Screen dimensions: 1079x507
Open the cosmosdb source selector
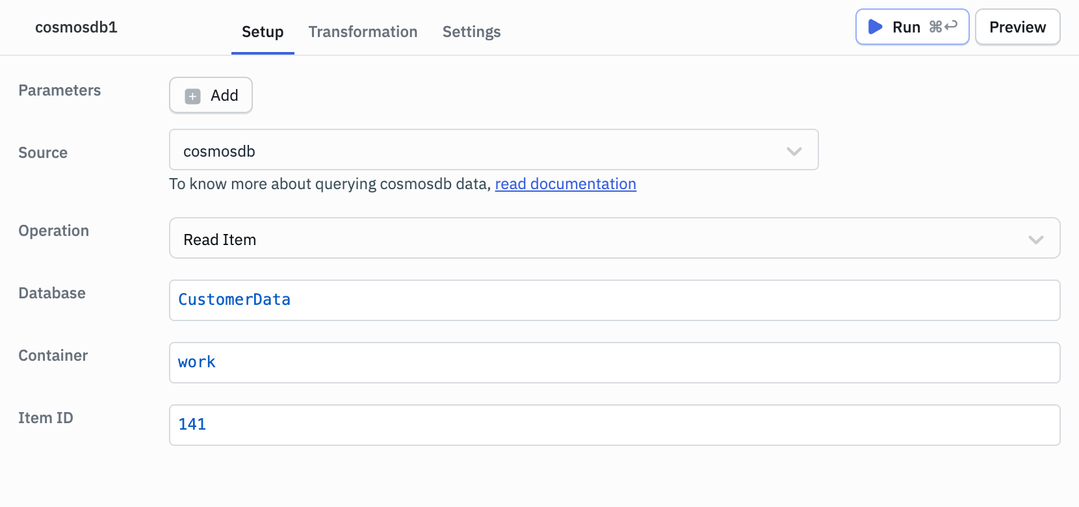pyautogui.click(x=481, y=150)
